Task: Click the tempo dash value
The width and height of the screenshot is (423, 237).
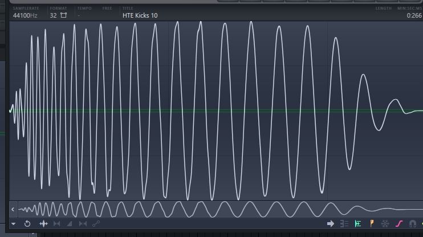Action: [79, 15]
